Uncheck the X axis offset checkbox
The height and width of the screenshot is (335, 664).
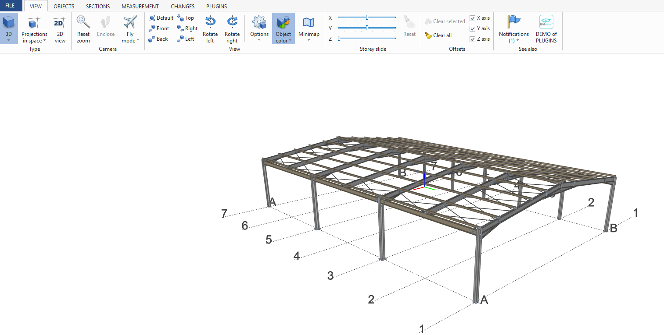pos(473,18)
